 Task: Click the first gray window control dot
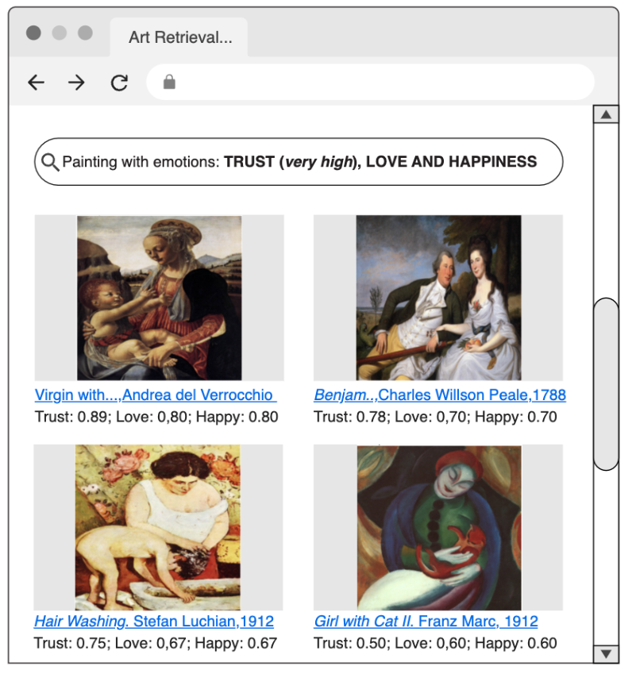click(33, 33)
